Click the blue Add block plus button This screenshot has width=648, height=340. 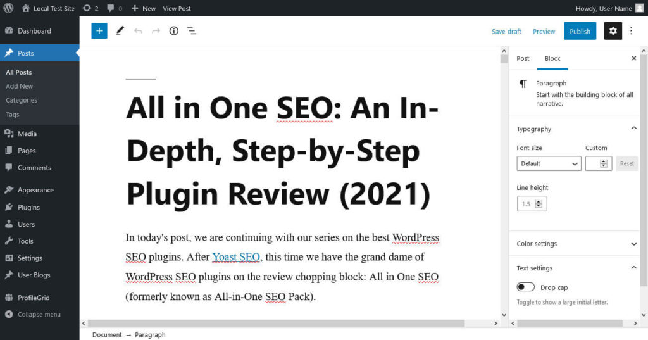point(99,31)
